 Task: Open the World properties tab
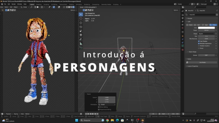pos(182,28)
